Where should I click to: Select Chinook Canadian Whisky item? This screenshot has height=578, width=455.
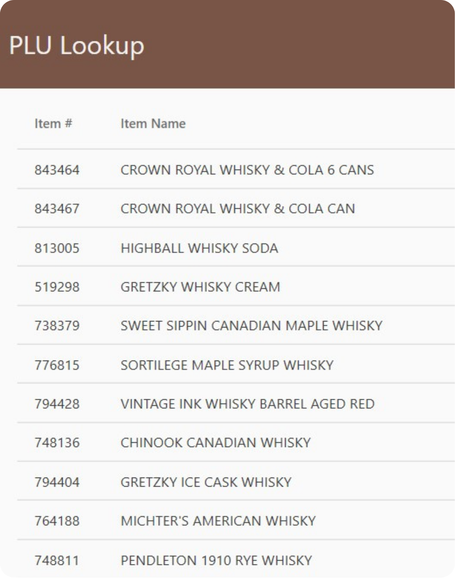[215, 443]
